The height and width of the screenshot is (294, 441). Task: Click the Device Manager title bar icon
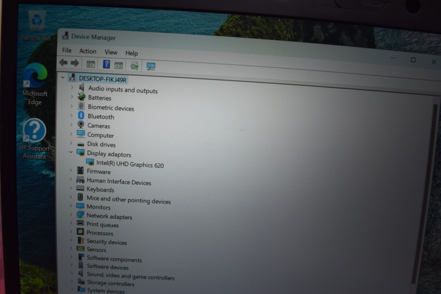coord(65,35)
